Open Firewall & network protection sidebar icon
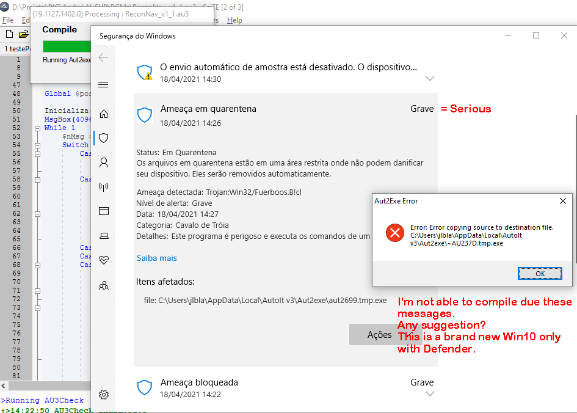This screenshot has width=577, height=413. point(104,187)
